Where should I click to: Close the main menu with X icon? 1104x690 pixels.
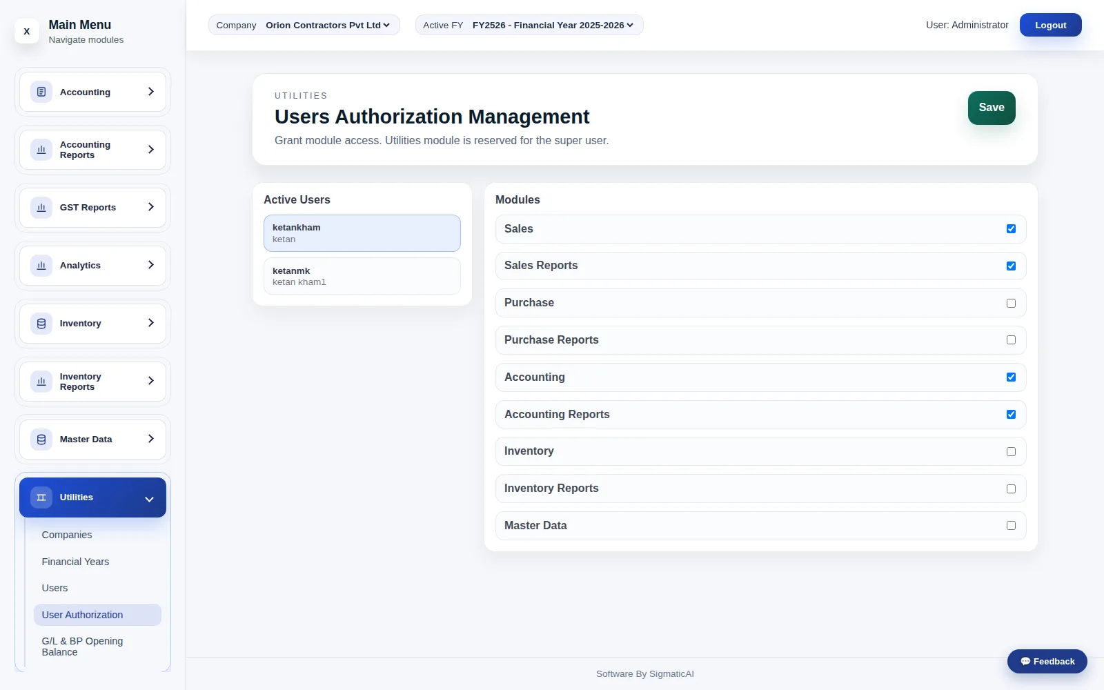pyautogui.click(x=27, y=31)
